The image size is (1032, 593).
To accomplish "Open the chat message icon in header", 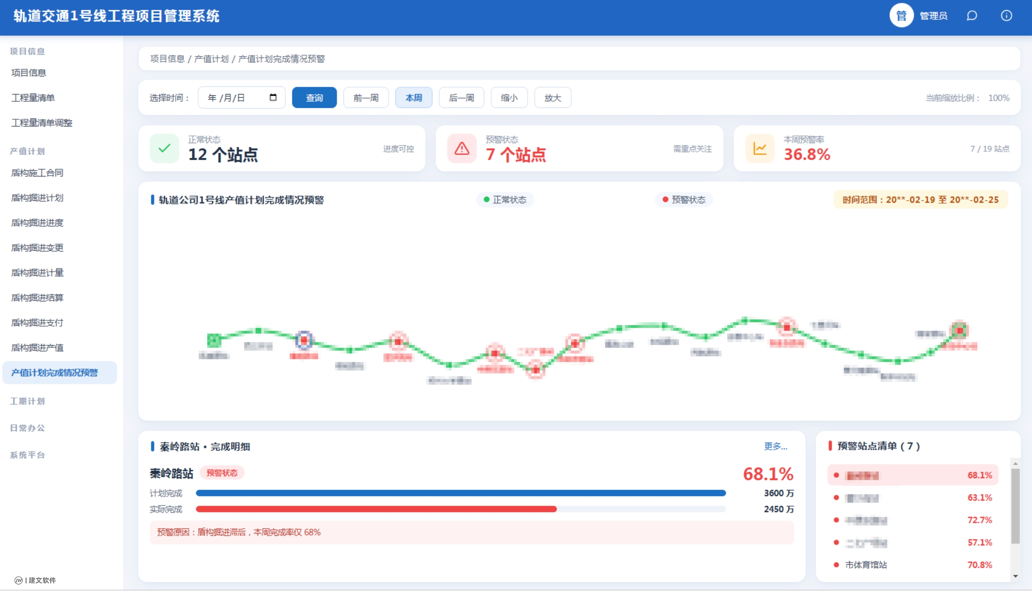I will pos(972,16).
